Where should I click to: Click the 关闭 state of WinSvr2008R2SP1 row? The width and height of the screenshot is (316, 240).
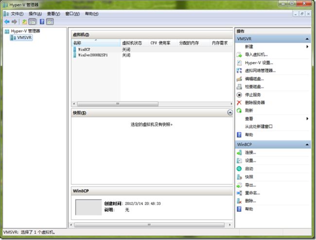pos(126,55)
